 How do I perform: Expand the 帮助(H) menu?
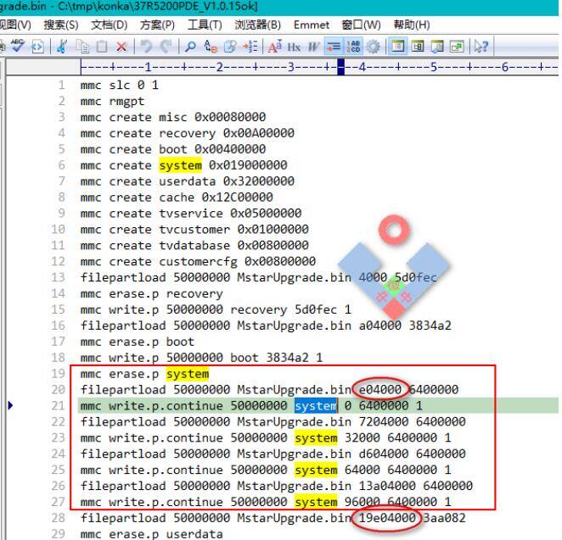pyautogui.click(x=411, y=25)
